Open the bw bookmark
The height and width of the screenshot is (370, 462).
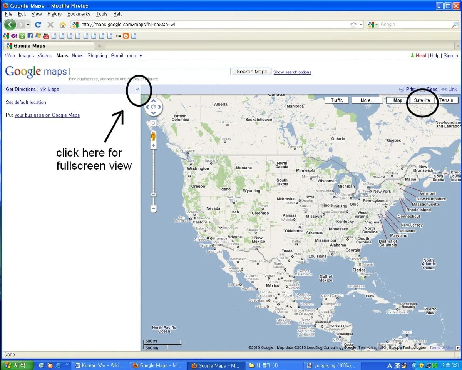point(118,36)
